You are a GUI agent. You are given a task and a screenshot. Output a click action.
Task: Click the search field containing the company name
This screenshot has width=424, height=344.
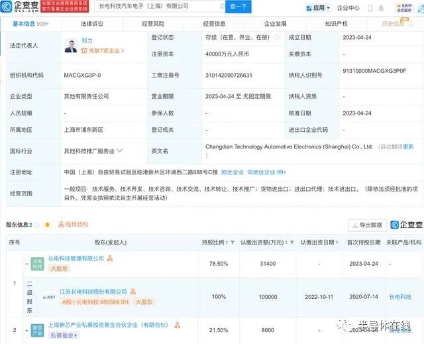pyautogui.click(x=160, y=6)
